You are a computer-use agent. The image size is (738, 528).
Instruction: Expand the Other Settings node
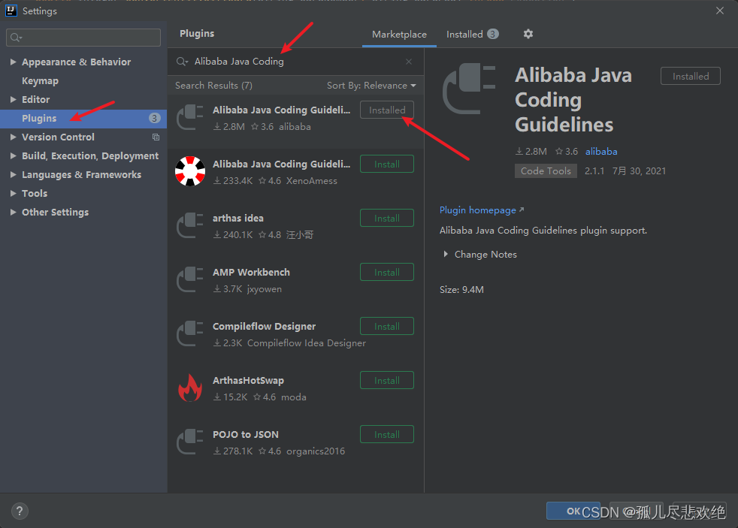click(14, 212)
